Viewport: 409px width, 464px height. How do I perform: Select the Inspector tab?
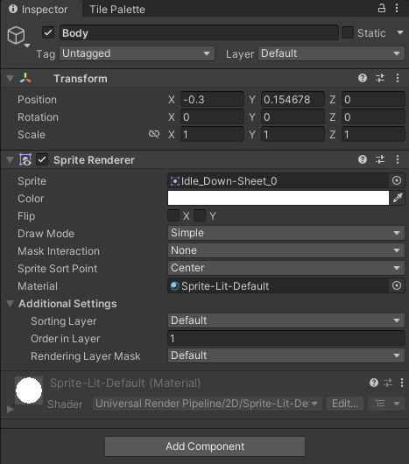(39, 9)
